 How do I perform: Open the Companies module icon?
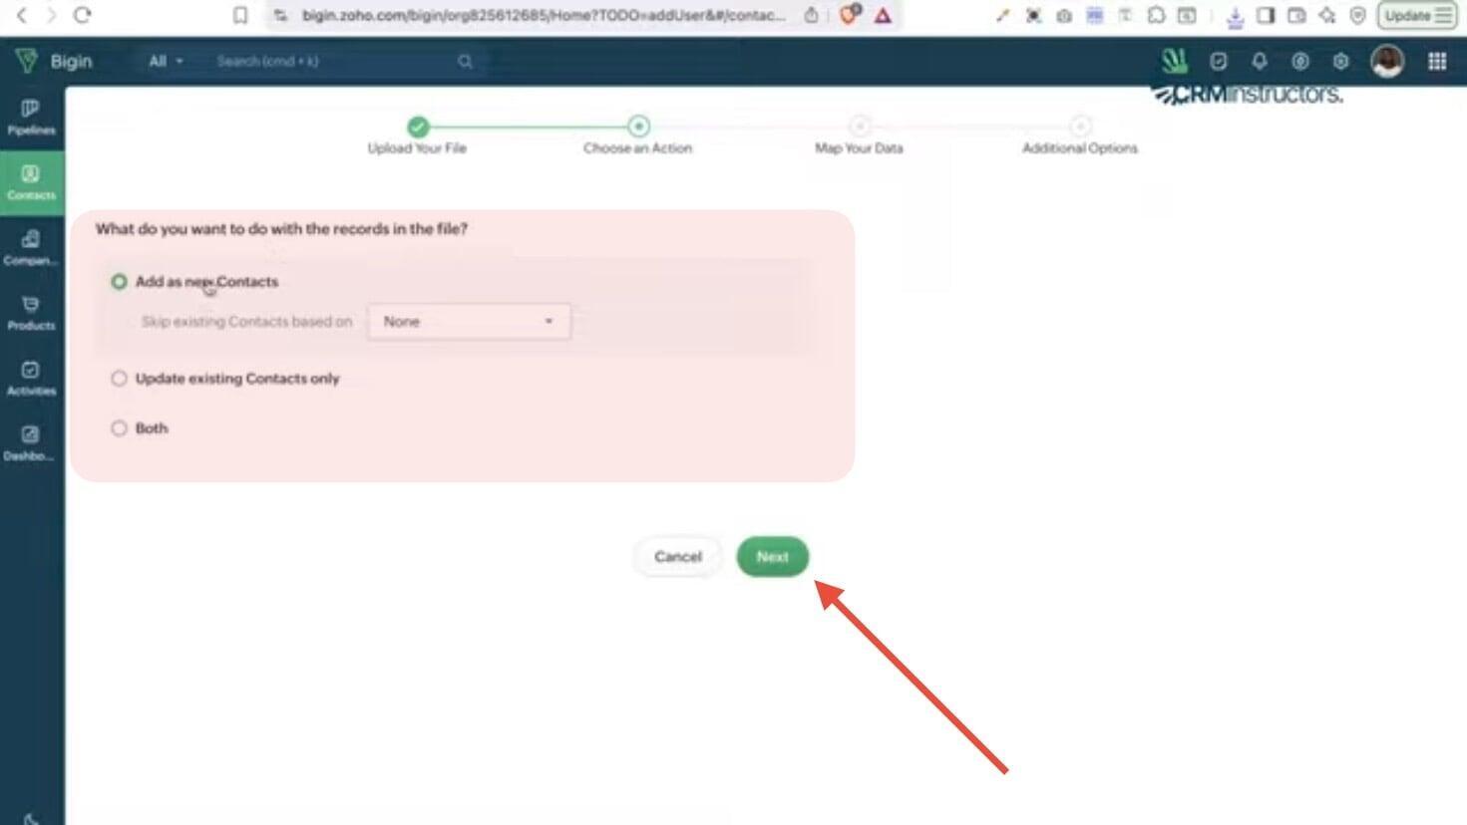tap(31, 247)
